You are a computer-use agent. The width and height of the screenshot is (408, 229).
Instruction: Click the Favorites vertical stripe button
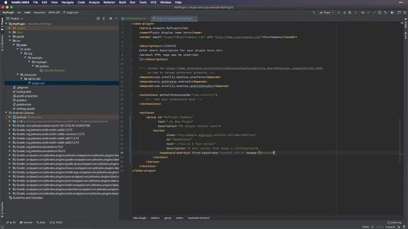point(3,209)
